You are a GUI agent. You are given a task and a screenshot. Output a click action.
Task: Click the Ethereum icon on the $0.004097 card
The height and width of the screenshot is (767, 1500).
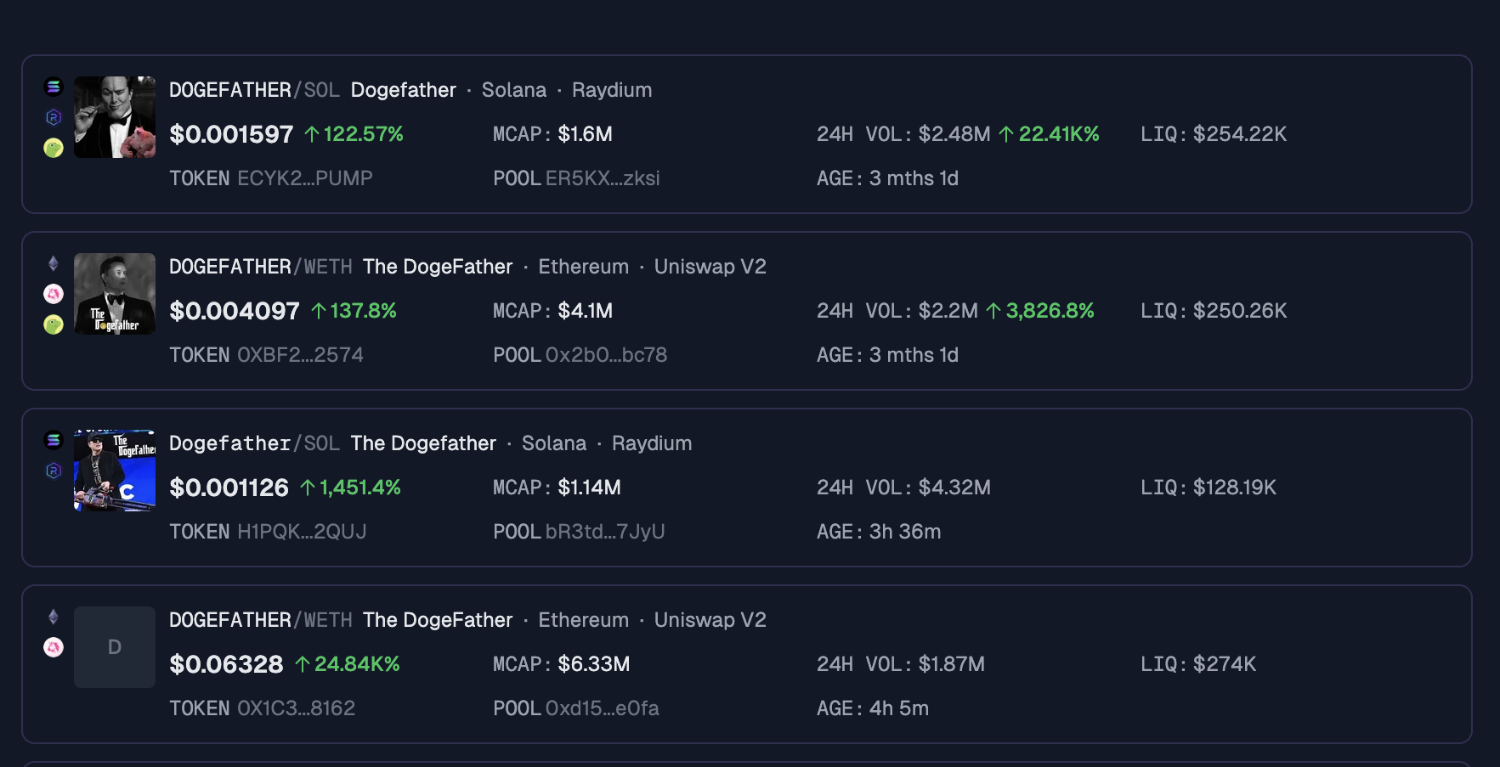54,263
